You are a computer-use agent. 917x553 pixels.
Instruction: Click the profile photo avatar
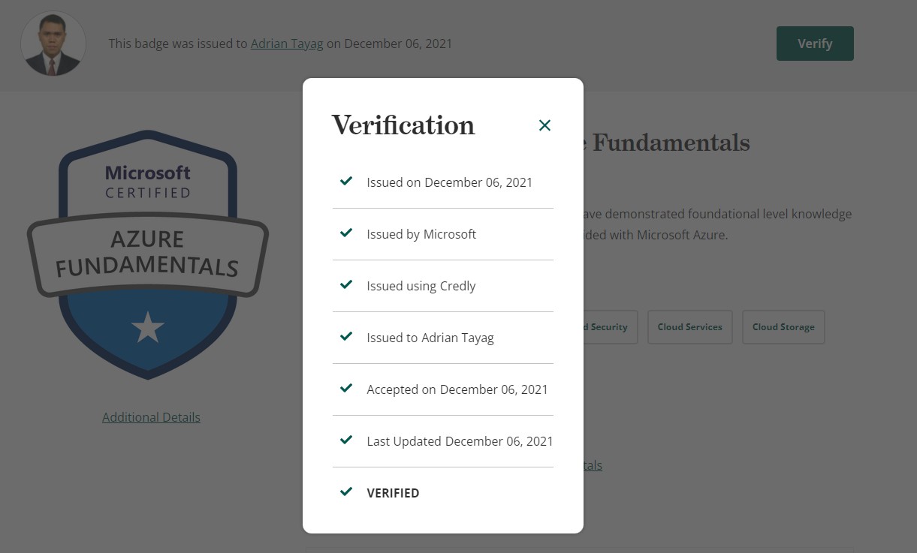(53, 44)
